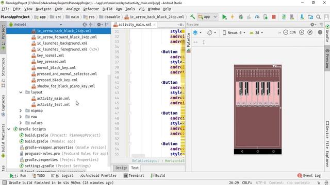
Task: Zoom in the layout preview
Action: point(302,32)
